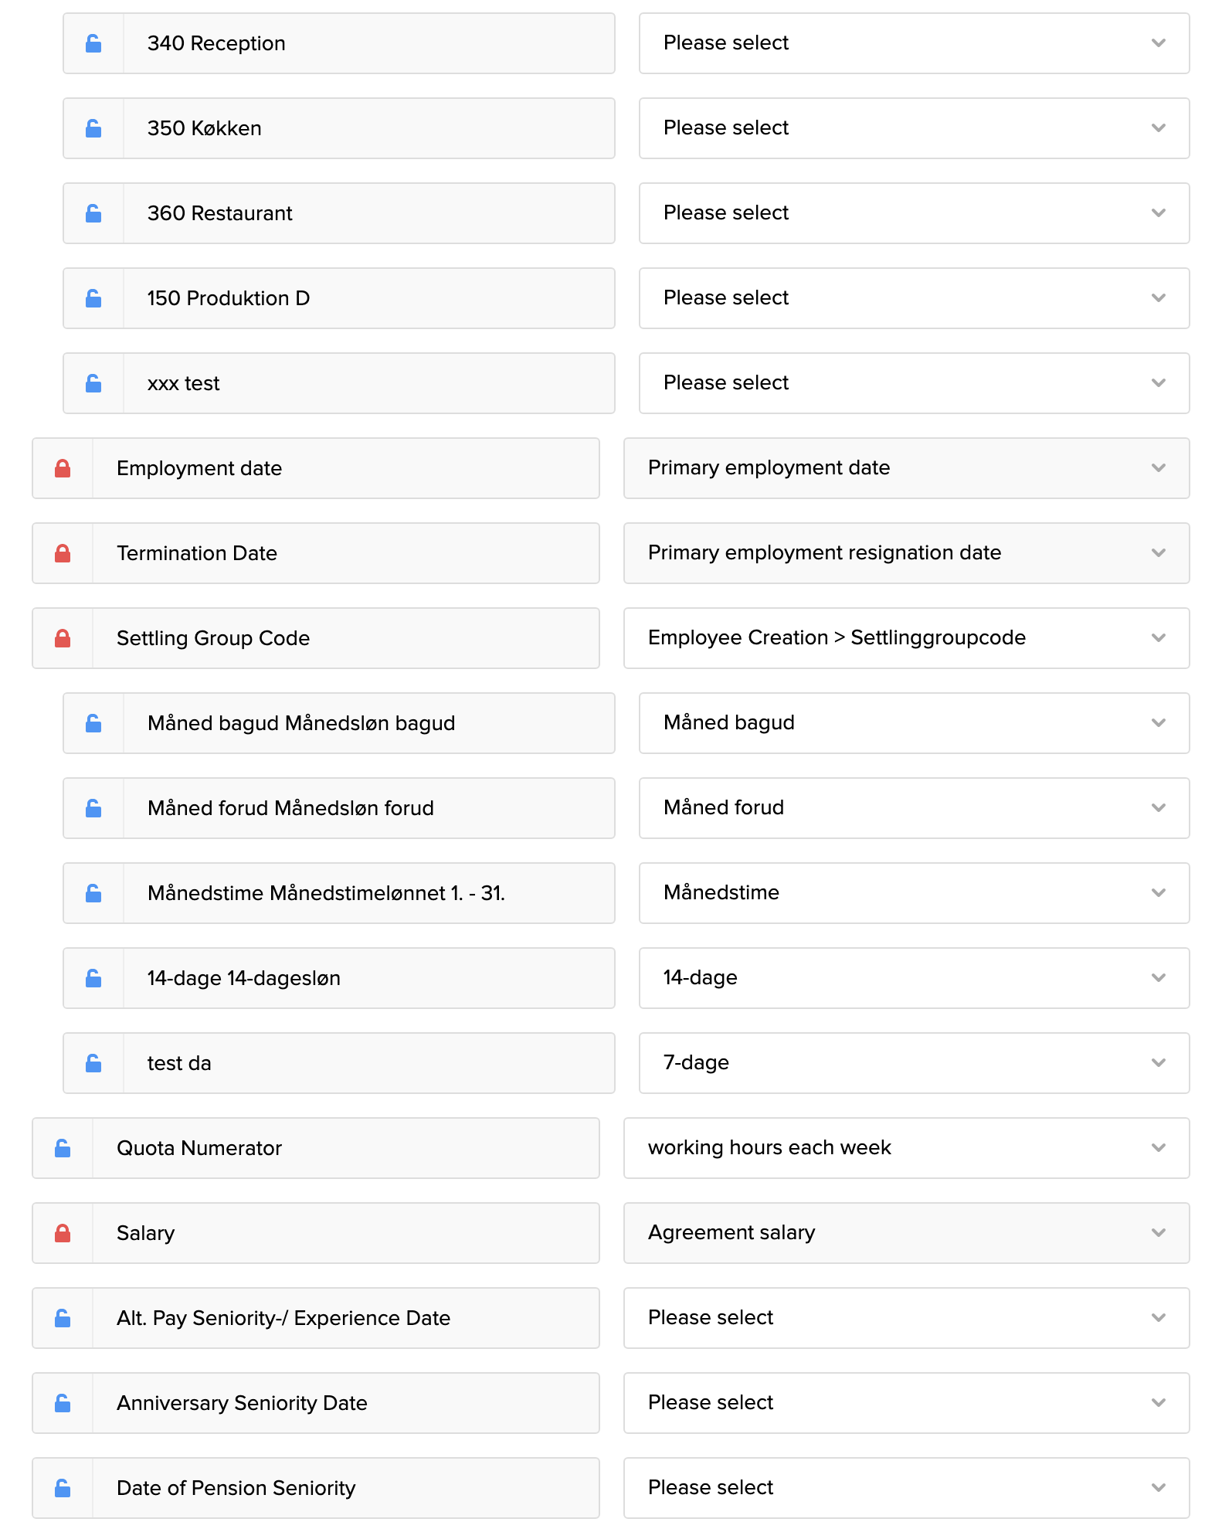
Task: Click the blue padlock beside Quota Numerator
Action: tap(63, 1148)
